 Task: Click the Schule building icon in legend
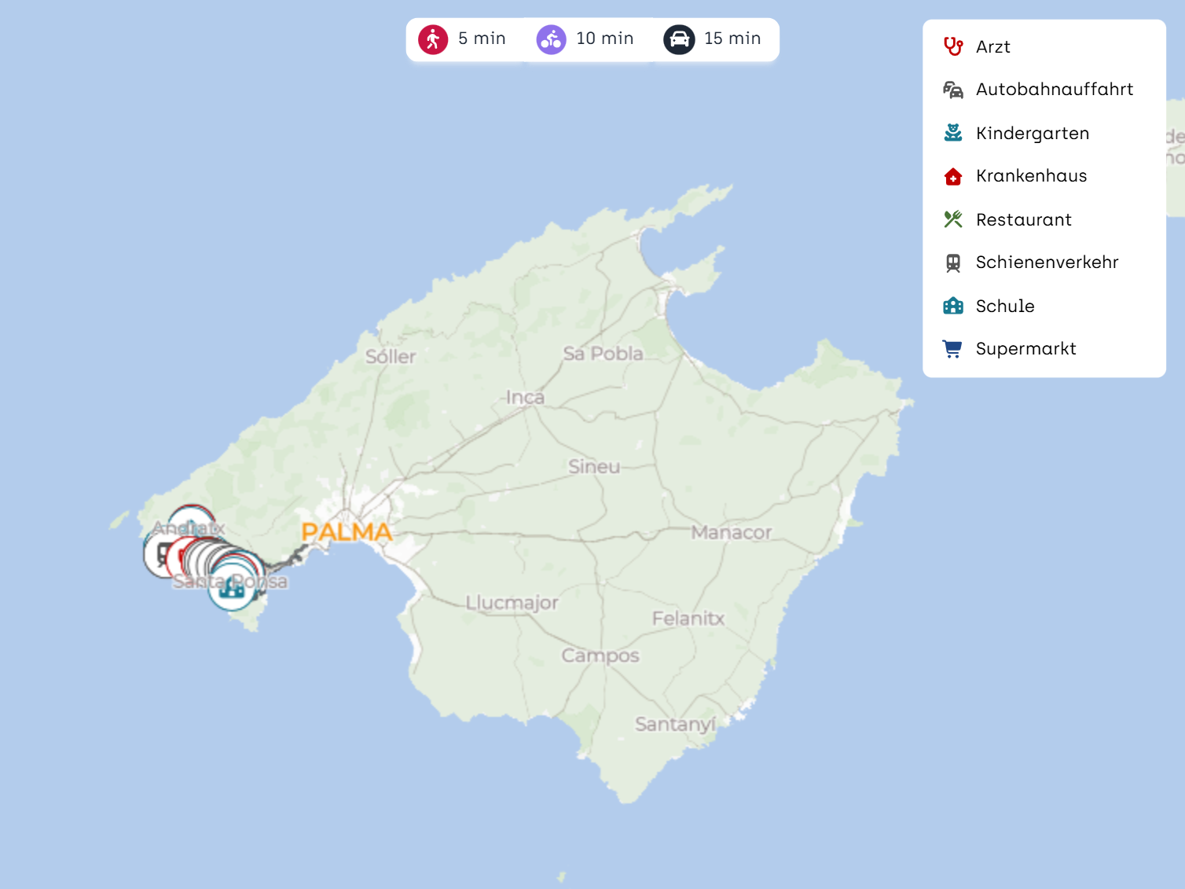click(x=953, y=306)
